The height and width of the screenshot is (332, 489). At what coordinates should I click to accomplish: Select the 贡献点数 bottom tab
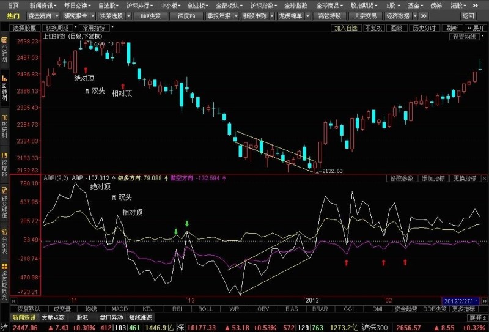point(53,318)
